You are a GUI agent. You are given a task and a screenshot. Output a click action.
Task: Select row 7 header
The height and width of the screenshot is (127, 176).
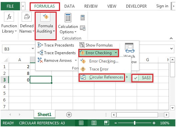[4, 106]
